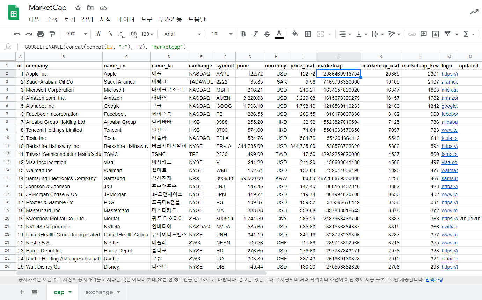Open the font size 10 dropdown

[x=222, y=34]
